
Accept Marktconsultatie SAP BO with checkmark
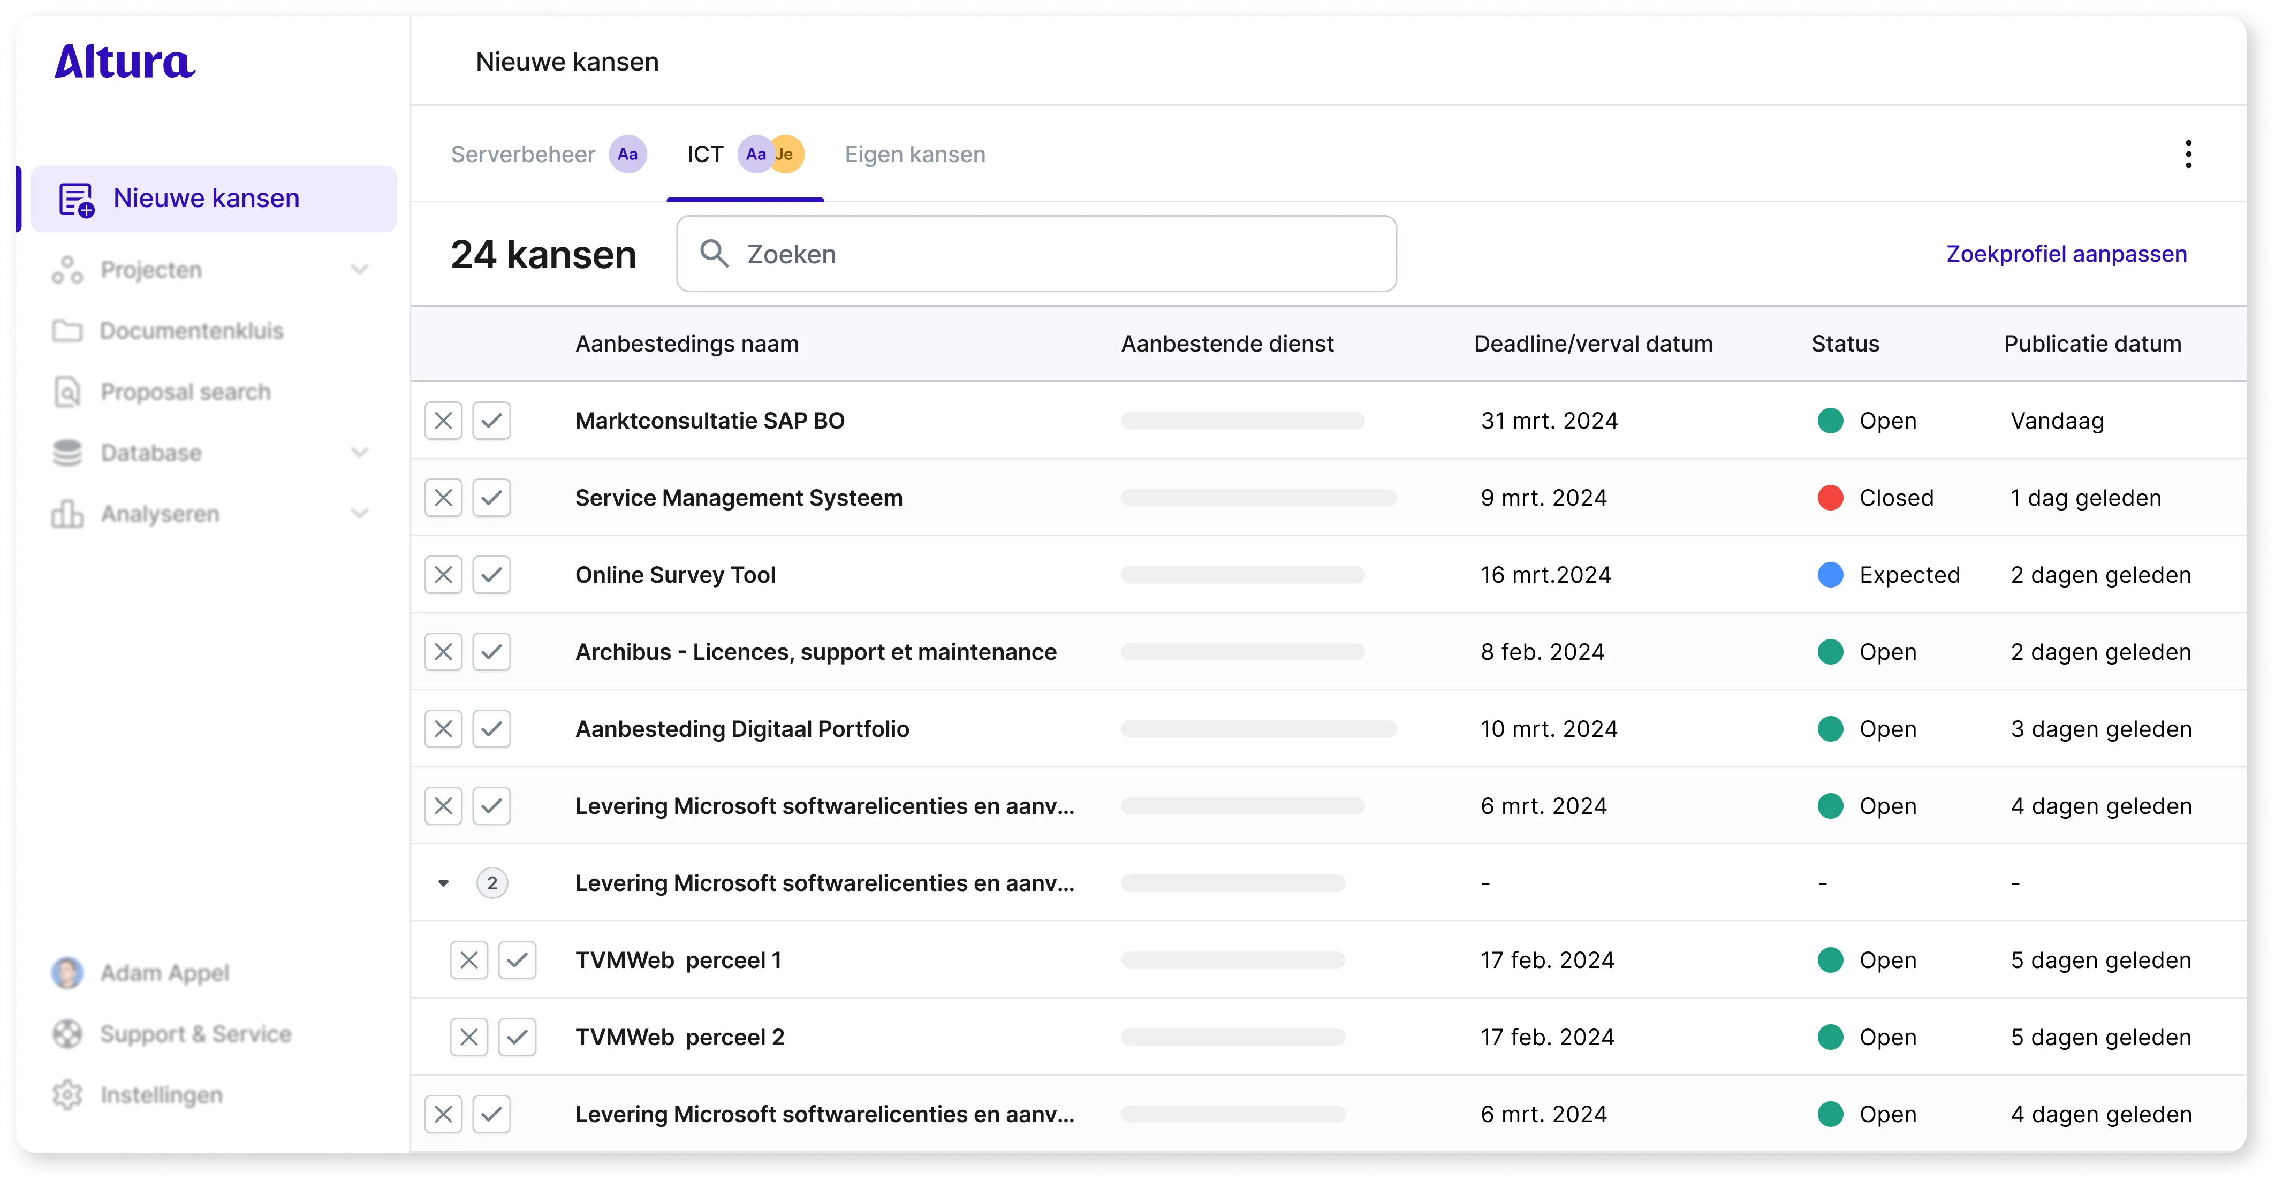[492, 421]
